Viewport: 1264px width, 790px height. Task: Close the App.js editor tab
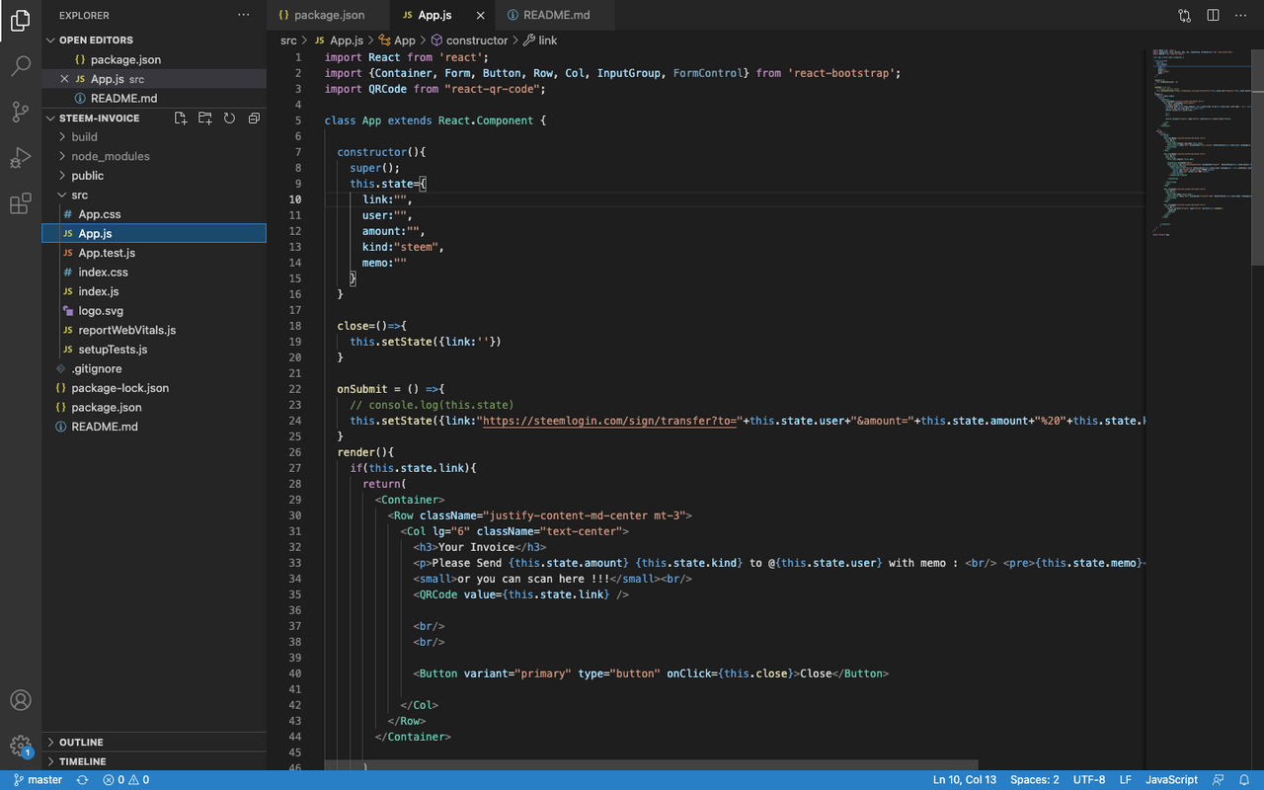(481, 16)
